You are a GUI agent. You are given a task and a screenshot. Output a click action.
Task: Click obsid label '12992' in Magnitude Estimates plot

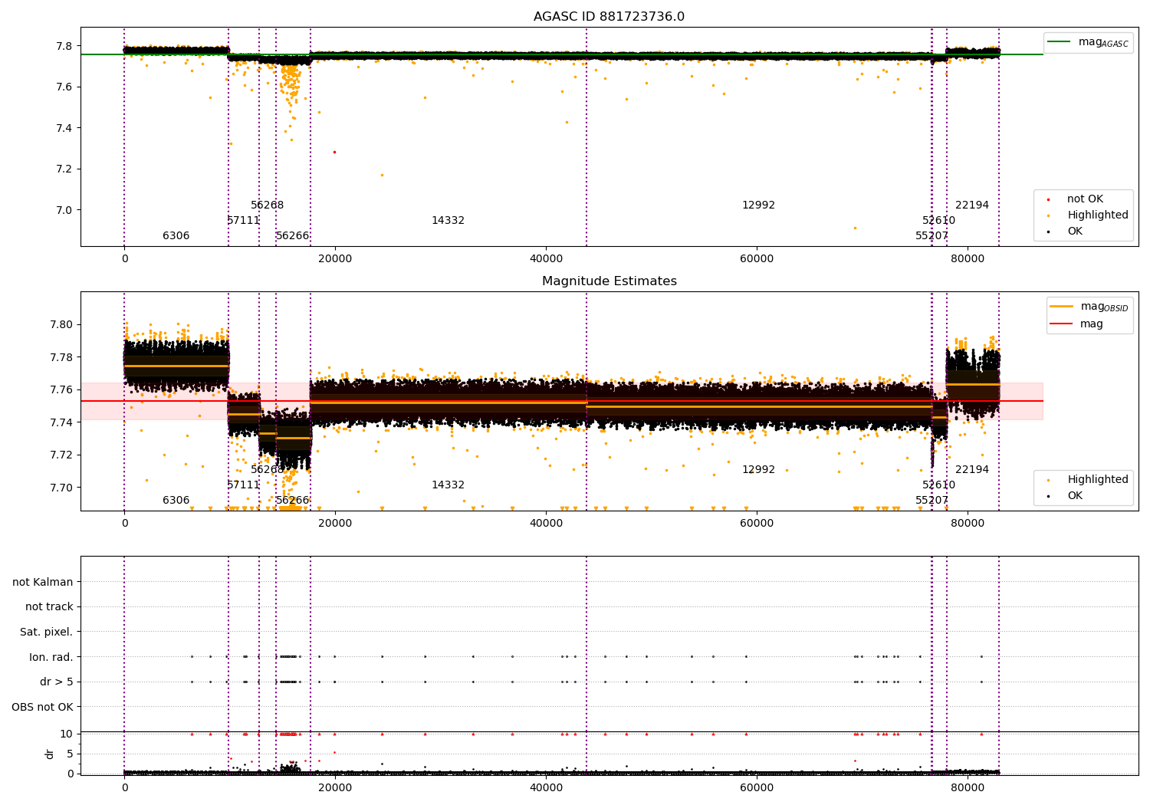(758, 470)
